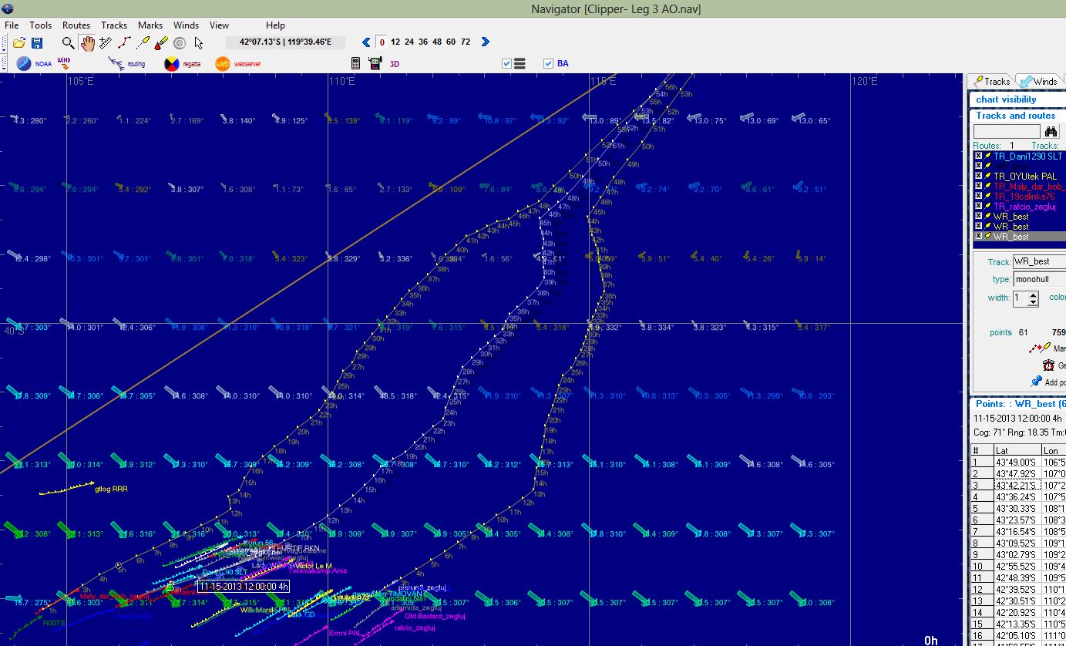The height and width of the screenshot is (646, 1066).
Task: Click the handheld device icon next to calculator
Action: [375, 63]
